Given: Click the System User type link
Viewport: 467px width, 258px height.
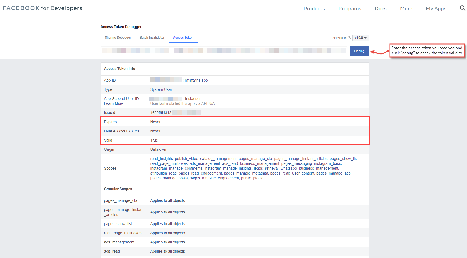Looking at the screenshot, I should point(161,89).
